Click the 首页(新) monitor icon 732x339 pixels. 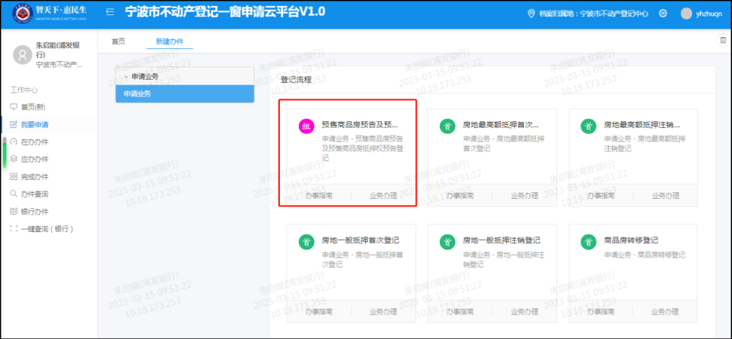[x=14, y=107]
